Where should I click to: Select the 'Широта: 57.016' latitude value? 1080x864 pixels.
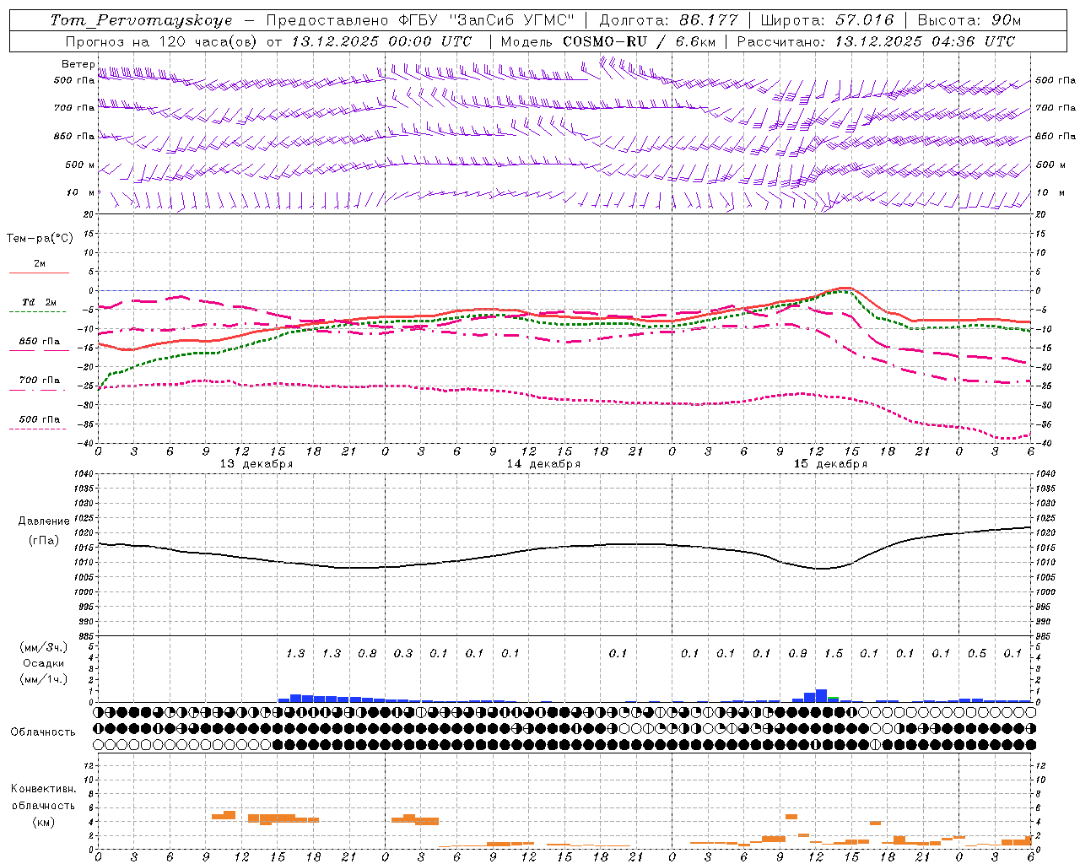[x=827, y=20]
